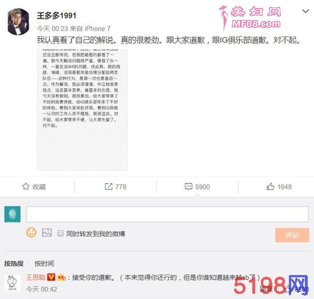Click 王多多1991's profile avatar

pyautogui.click(x=18, y=22)
